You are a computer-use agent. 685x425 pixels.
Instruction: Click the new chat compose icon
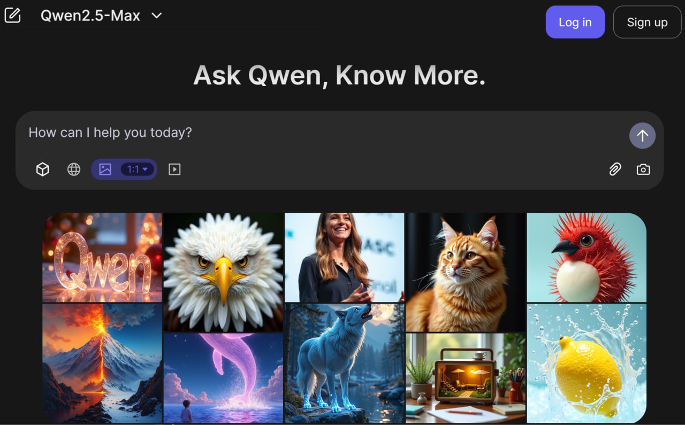pyautogui.click(x=12, y=16)
